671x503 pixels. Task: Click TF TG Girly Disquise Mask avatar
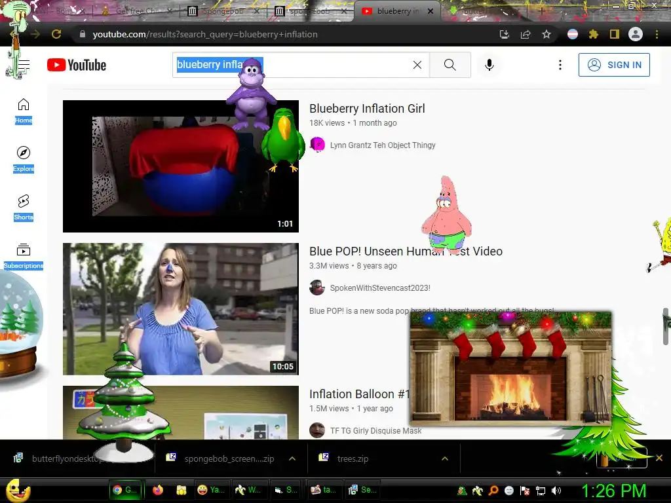pyautogui.click(x=317, y=430)
